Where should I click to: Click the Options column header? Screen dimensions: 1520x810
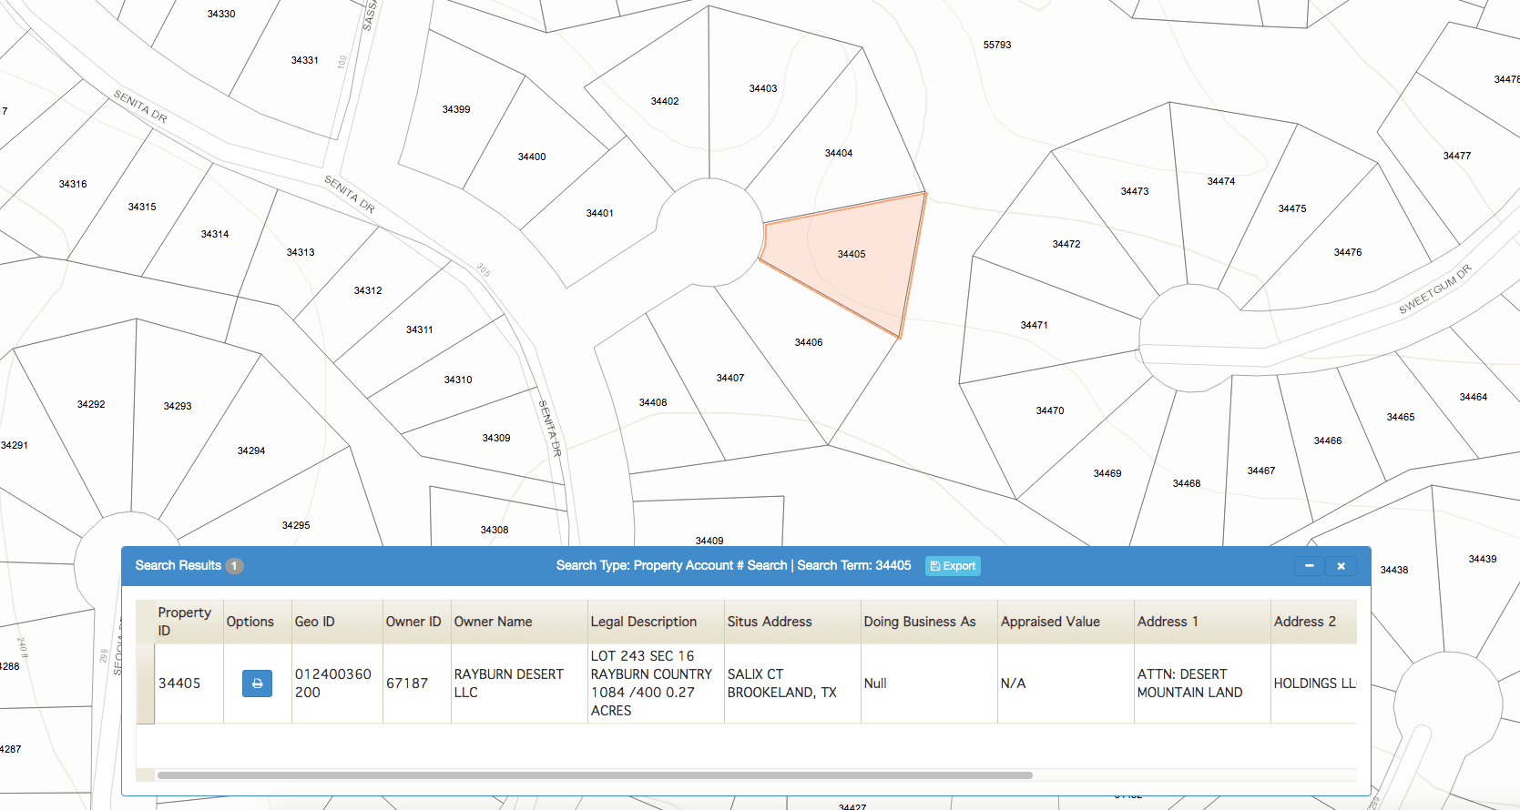pyautogui.click(x=258, y=622)
